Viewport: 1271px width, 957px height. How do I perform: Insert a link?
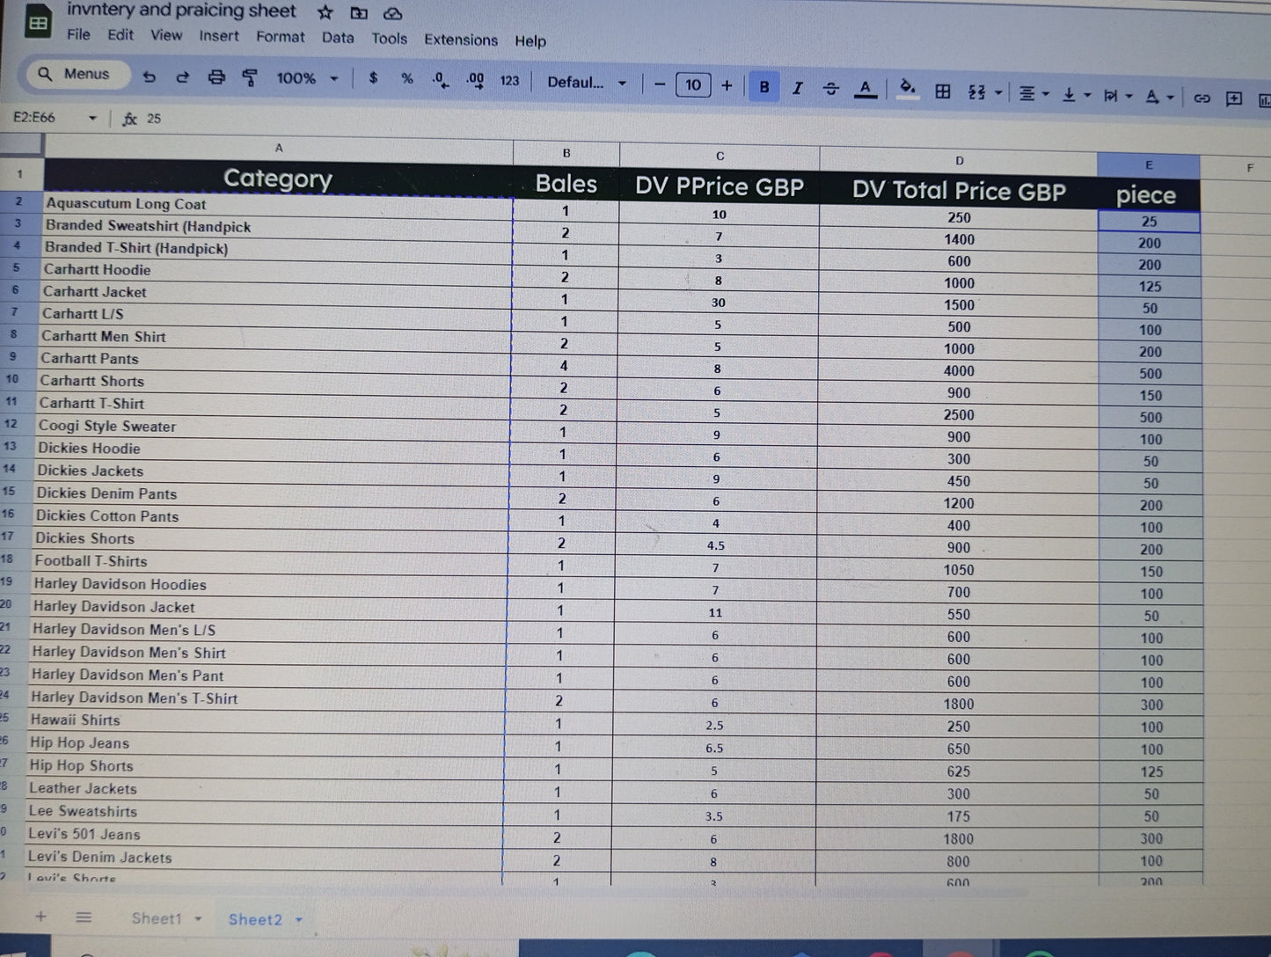point(1202,98)
